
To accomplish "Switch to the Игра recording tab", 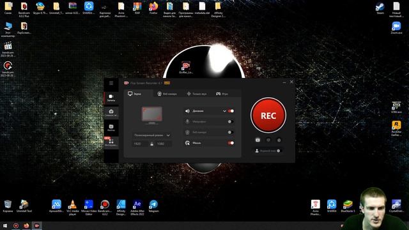I will [222, 94].
